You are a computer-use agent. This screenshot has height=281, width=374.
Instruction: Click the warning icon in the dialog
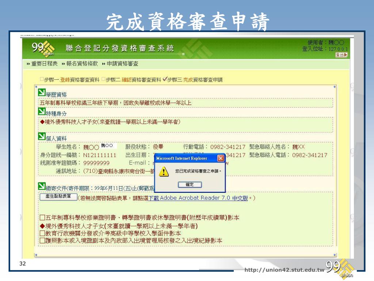point(164,172)
